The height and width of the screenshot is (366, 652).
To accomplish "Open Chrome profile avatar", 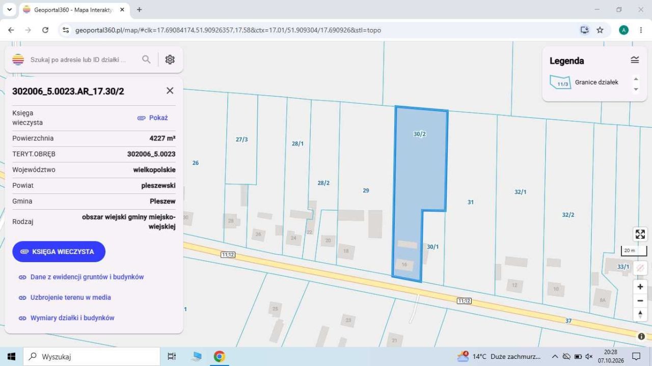I will pos(623,30).
